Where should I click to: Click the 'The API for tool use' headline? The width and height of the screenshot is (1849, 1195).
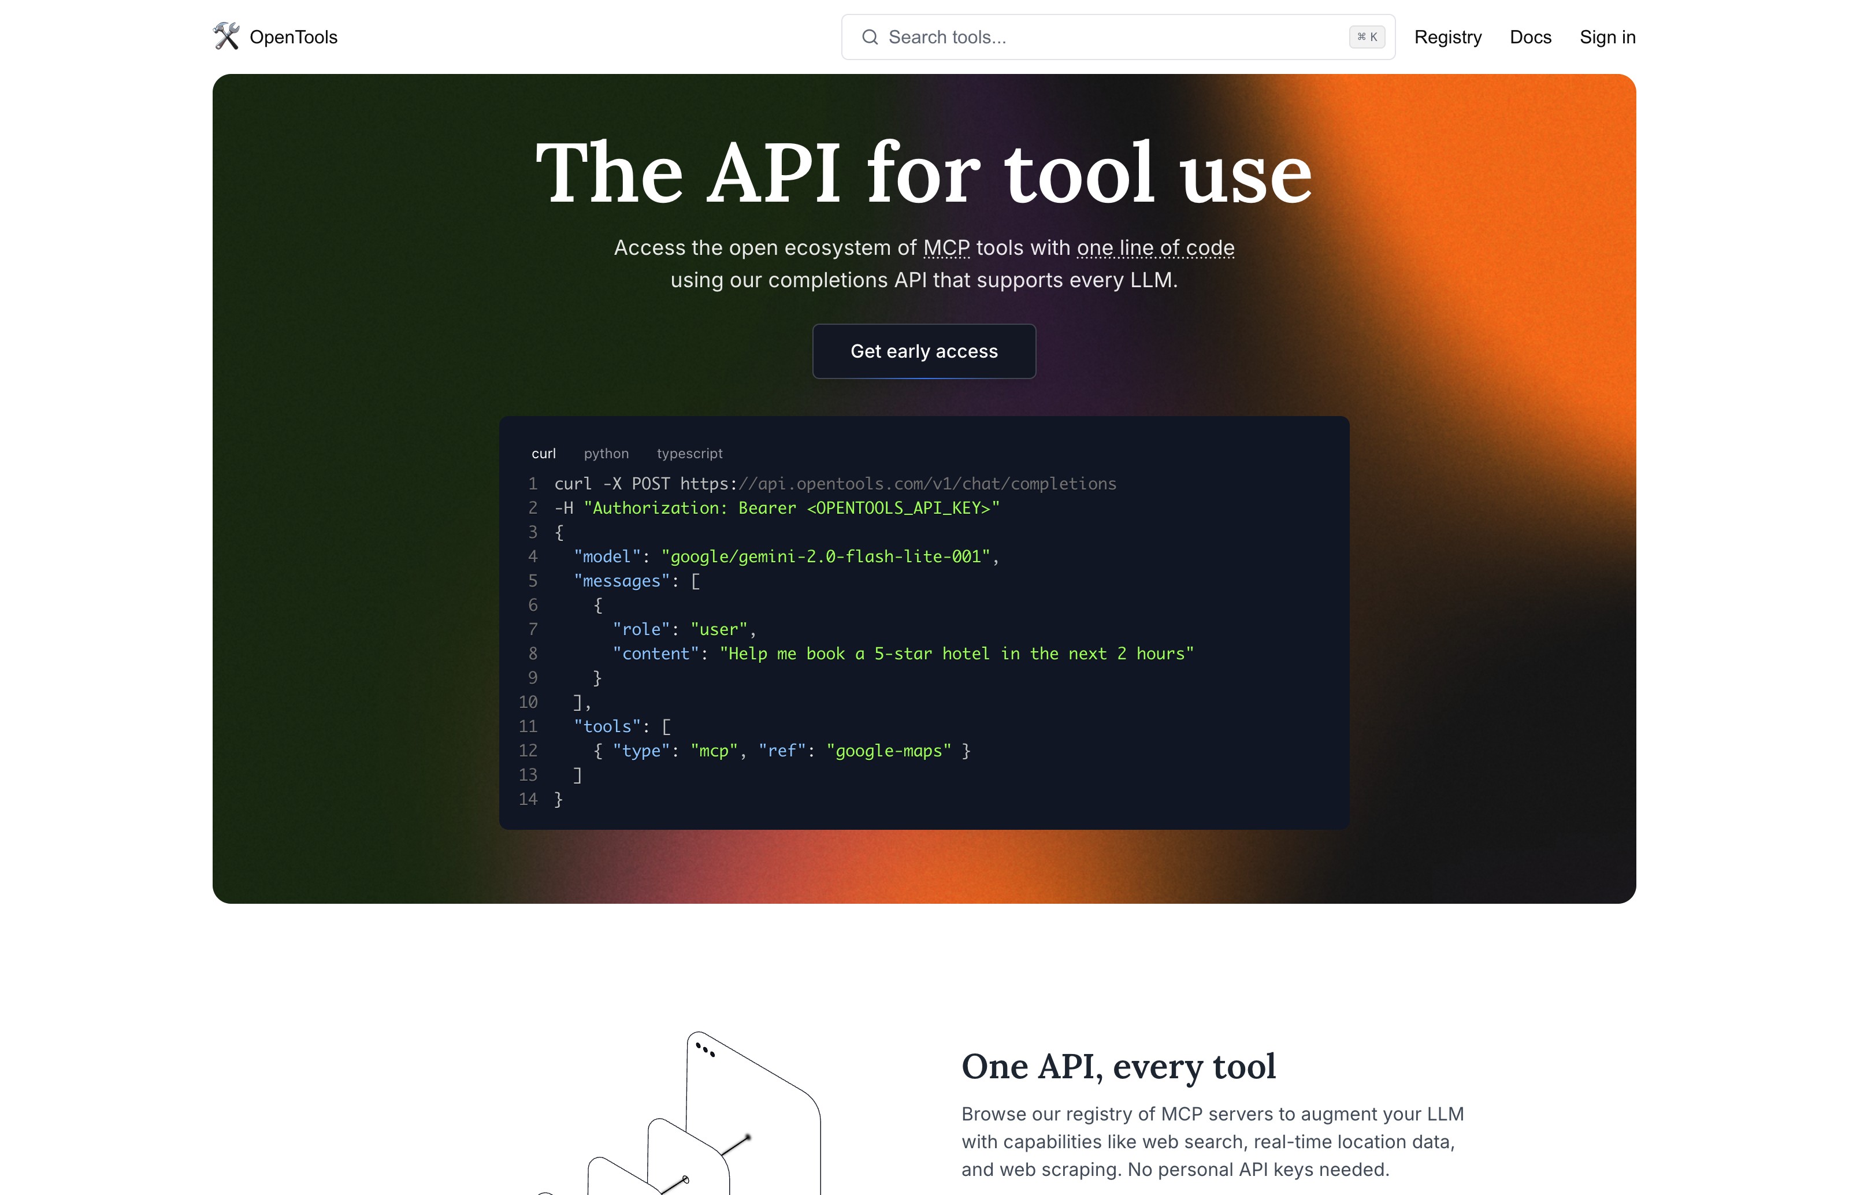(923, 172)
